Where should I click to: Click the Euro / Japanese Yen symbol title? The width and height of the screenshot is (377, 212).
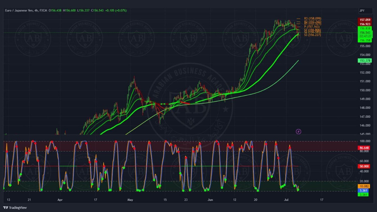19,11
